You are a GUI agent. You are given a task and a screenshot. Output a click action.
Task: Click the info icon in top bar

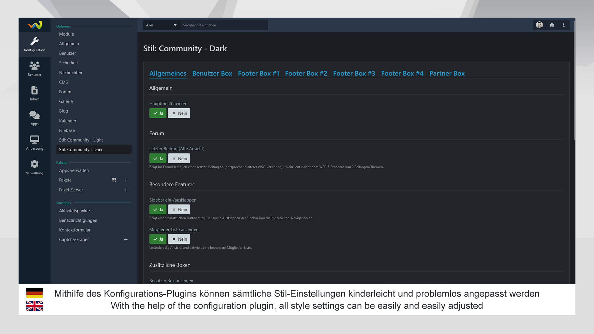[x=564, y=25]
